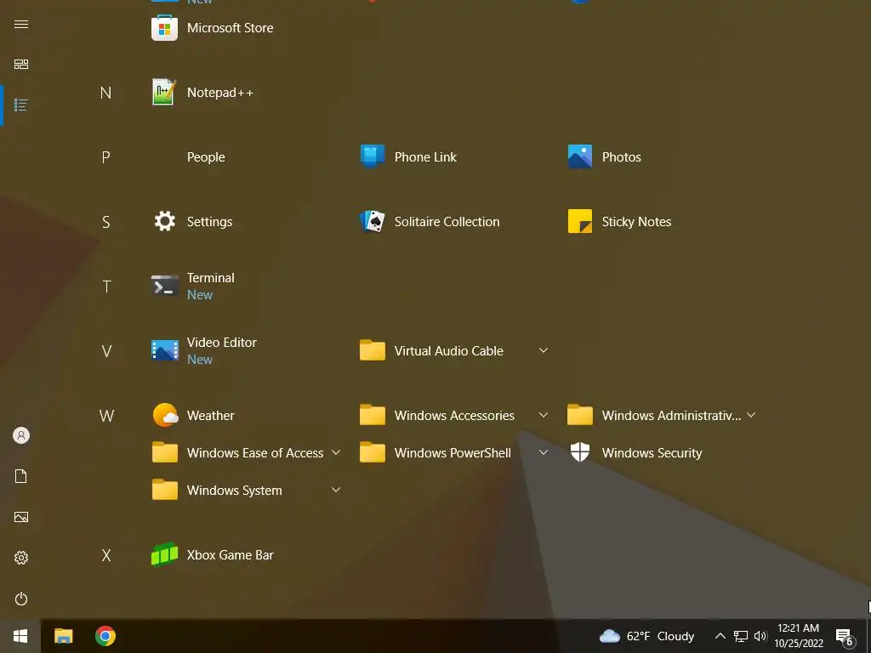The width and height of the screenshot is (871, 653).
Task: Click the letter T section header
Action: coord(106,287)
